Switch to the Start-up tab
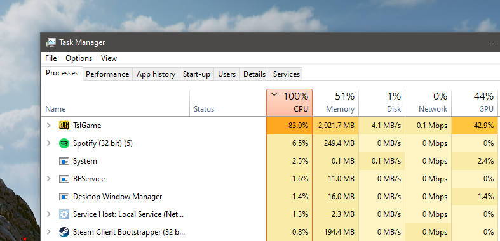This screenshot has width=500, height=241. click(x=196, y=74)
